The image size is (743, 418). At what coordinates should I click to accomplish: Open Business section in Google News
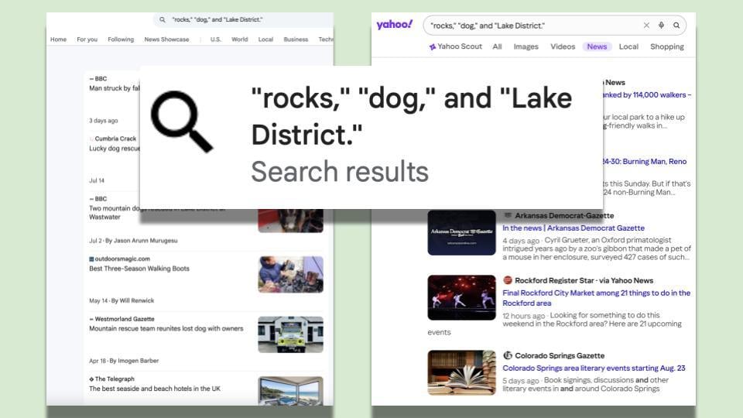tap(296, 39)
